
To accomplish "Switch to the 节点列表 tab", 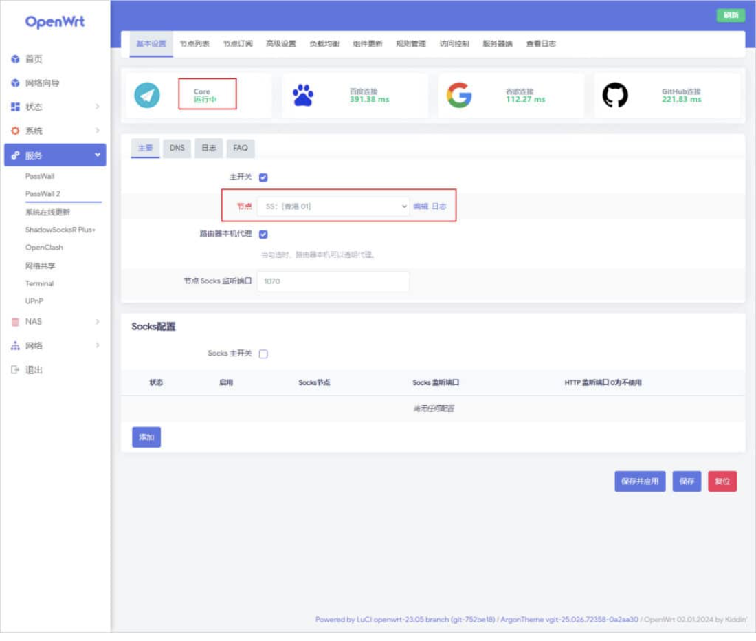I will coord(194,44).
